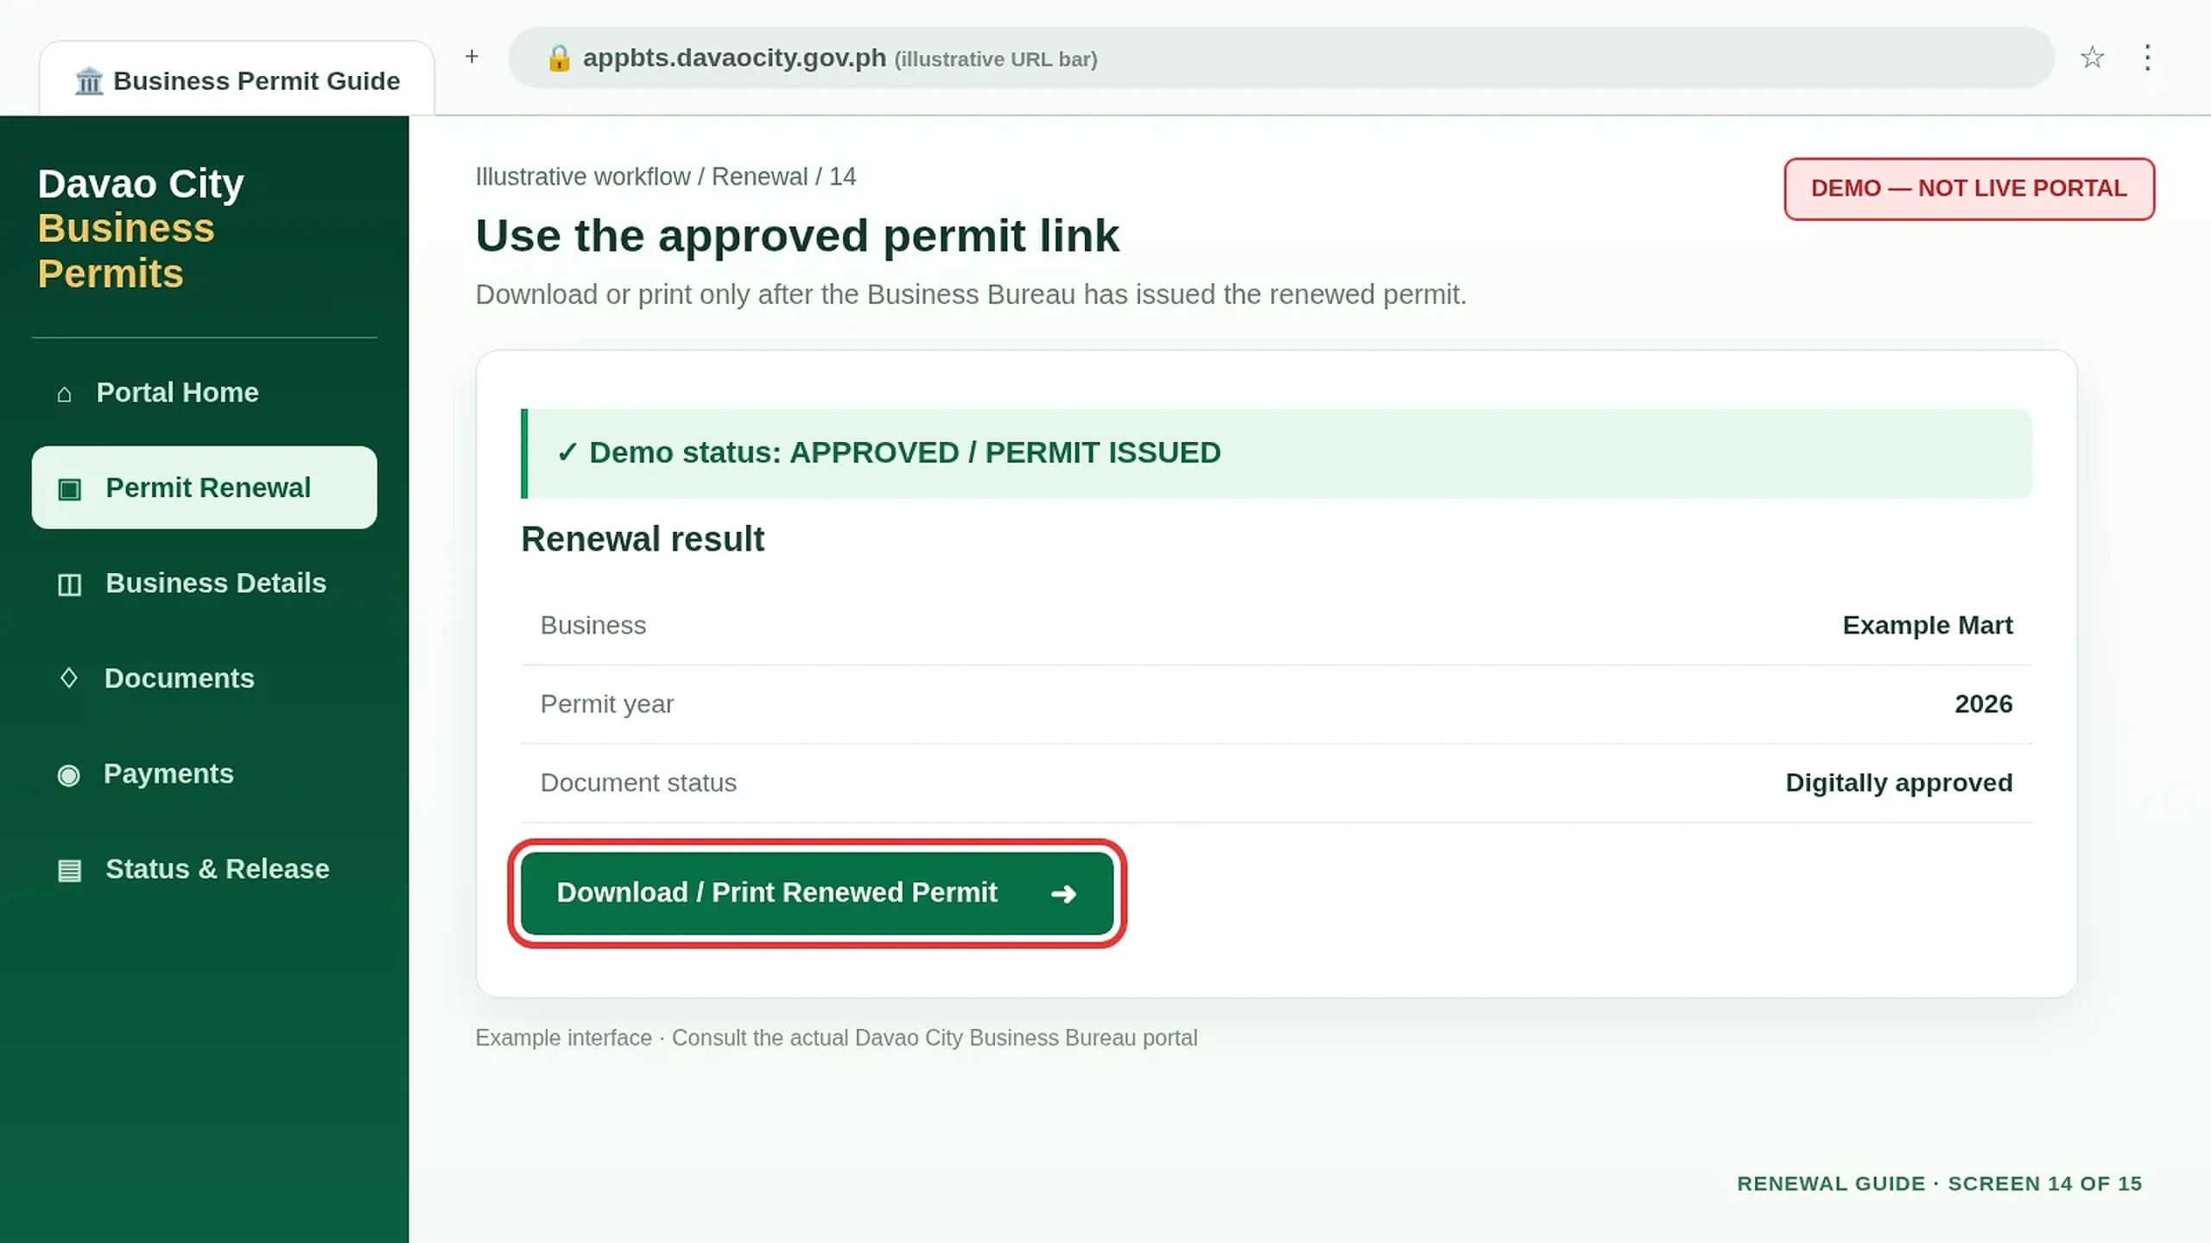The height and width of the screenshot is (1243, 2211).
Task: Click the 'Use the approved permit link' heading
Action: (797, 236)
